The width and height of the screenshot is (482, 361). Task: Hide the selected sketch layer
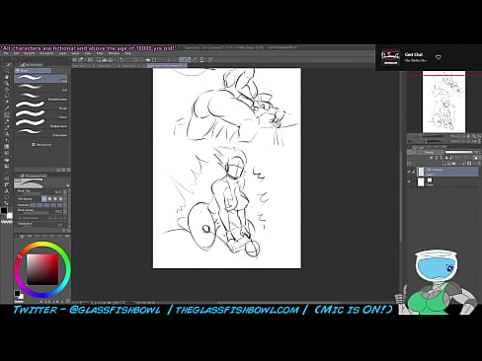(409, 172)
